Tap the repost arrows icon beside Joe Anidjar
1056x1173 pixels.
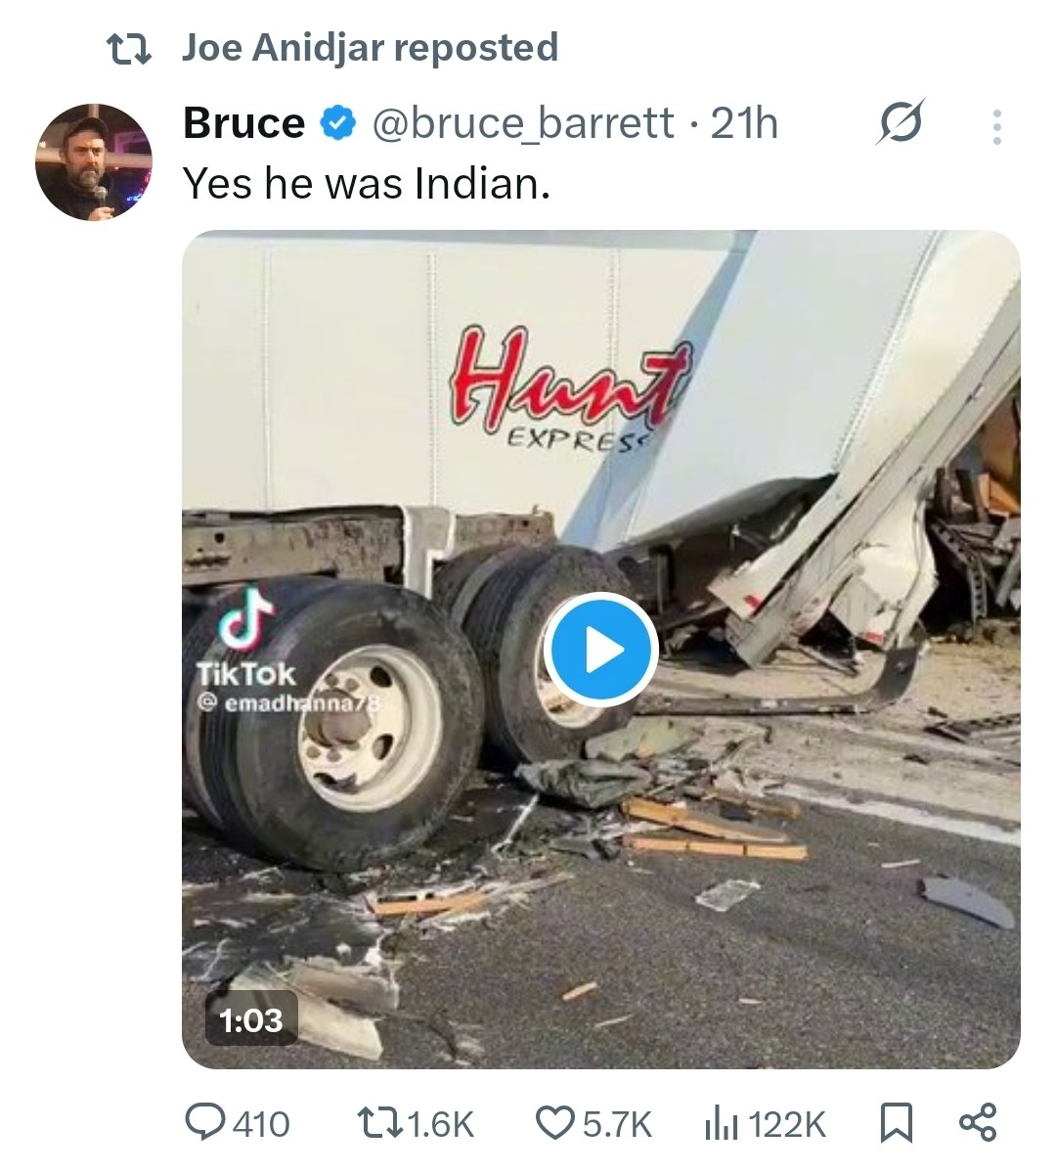128,49
